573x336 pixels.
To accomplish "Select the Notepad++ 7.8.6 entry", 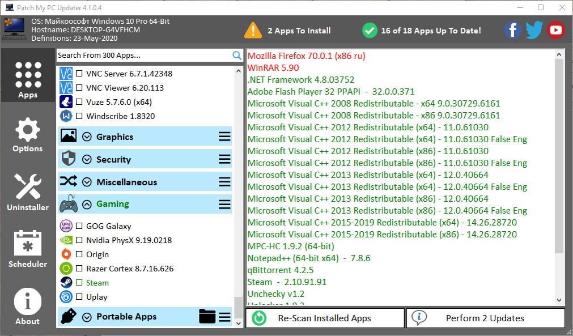I will (x=309, y=258).
